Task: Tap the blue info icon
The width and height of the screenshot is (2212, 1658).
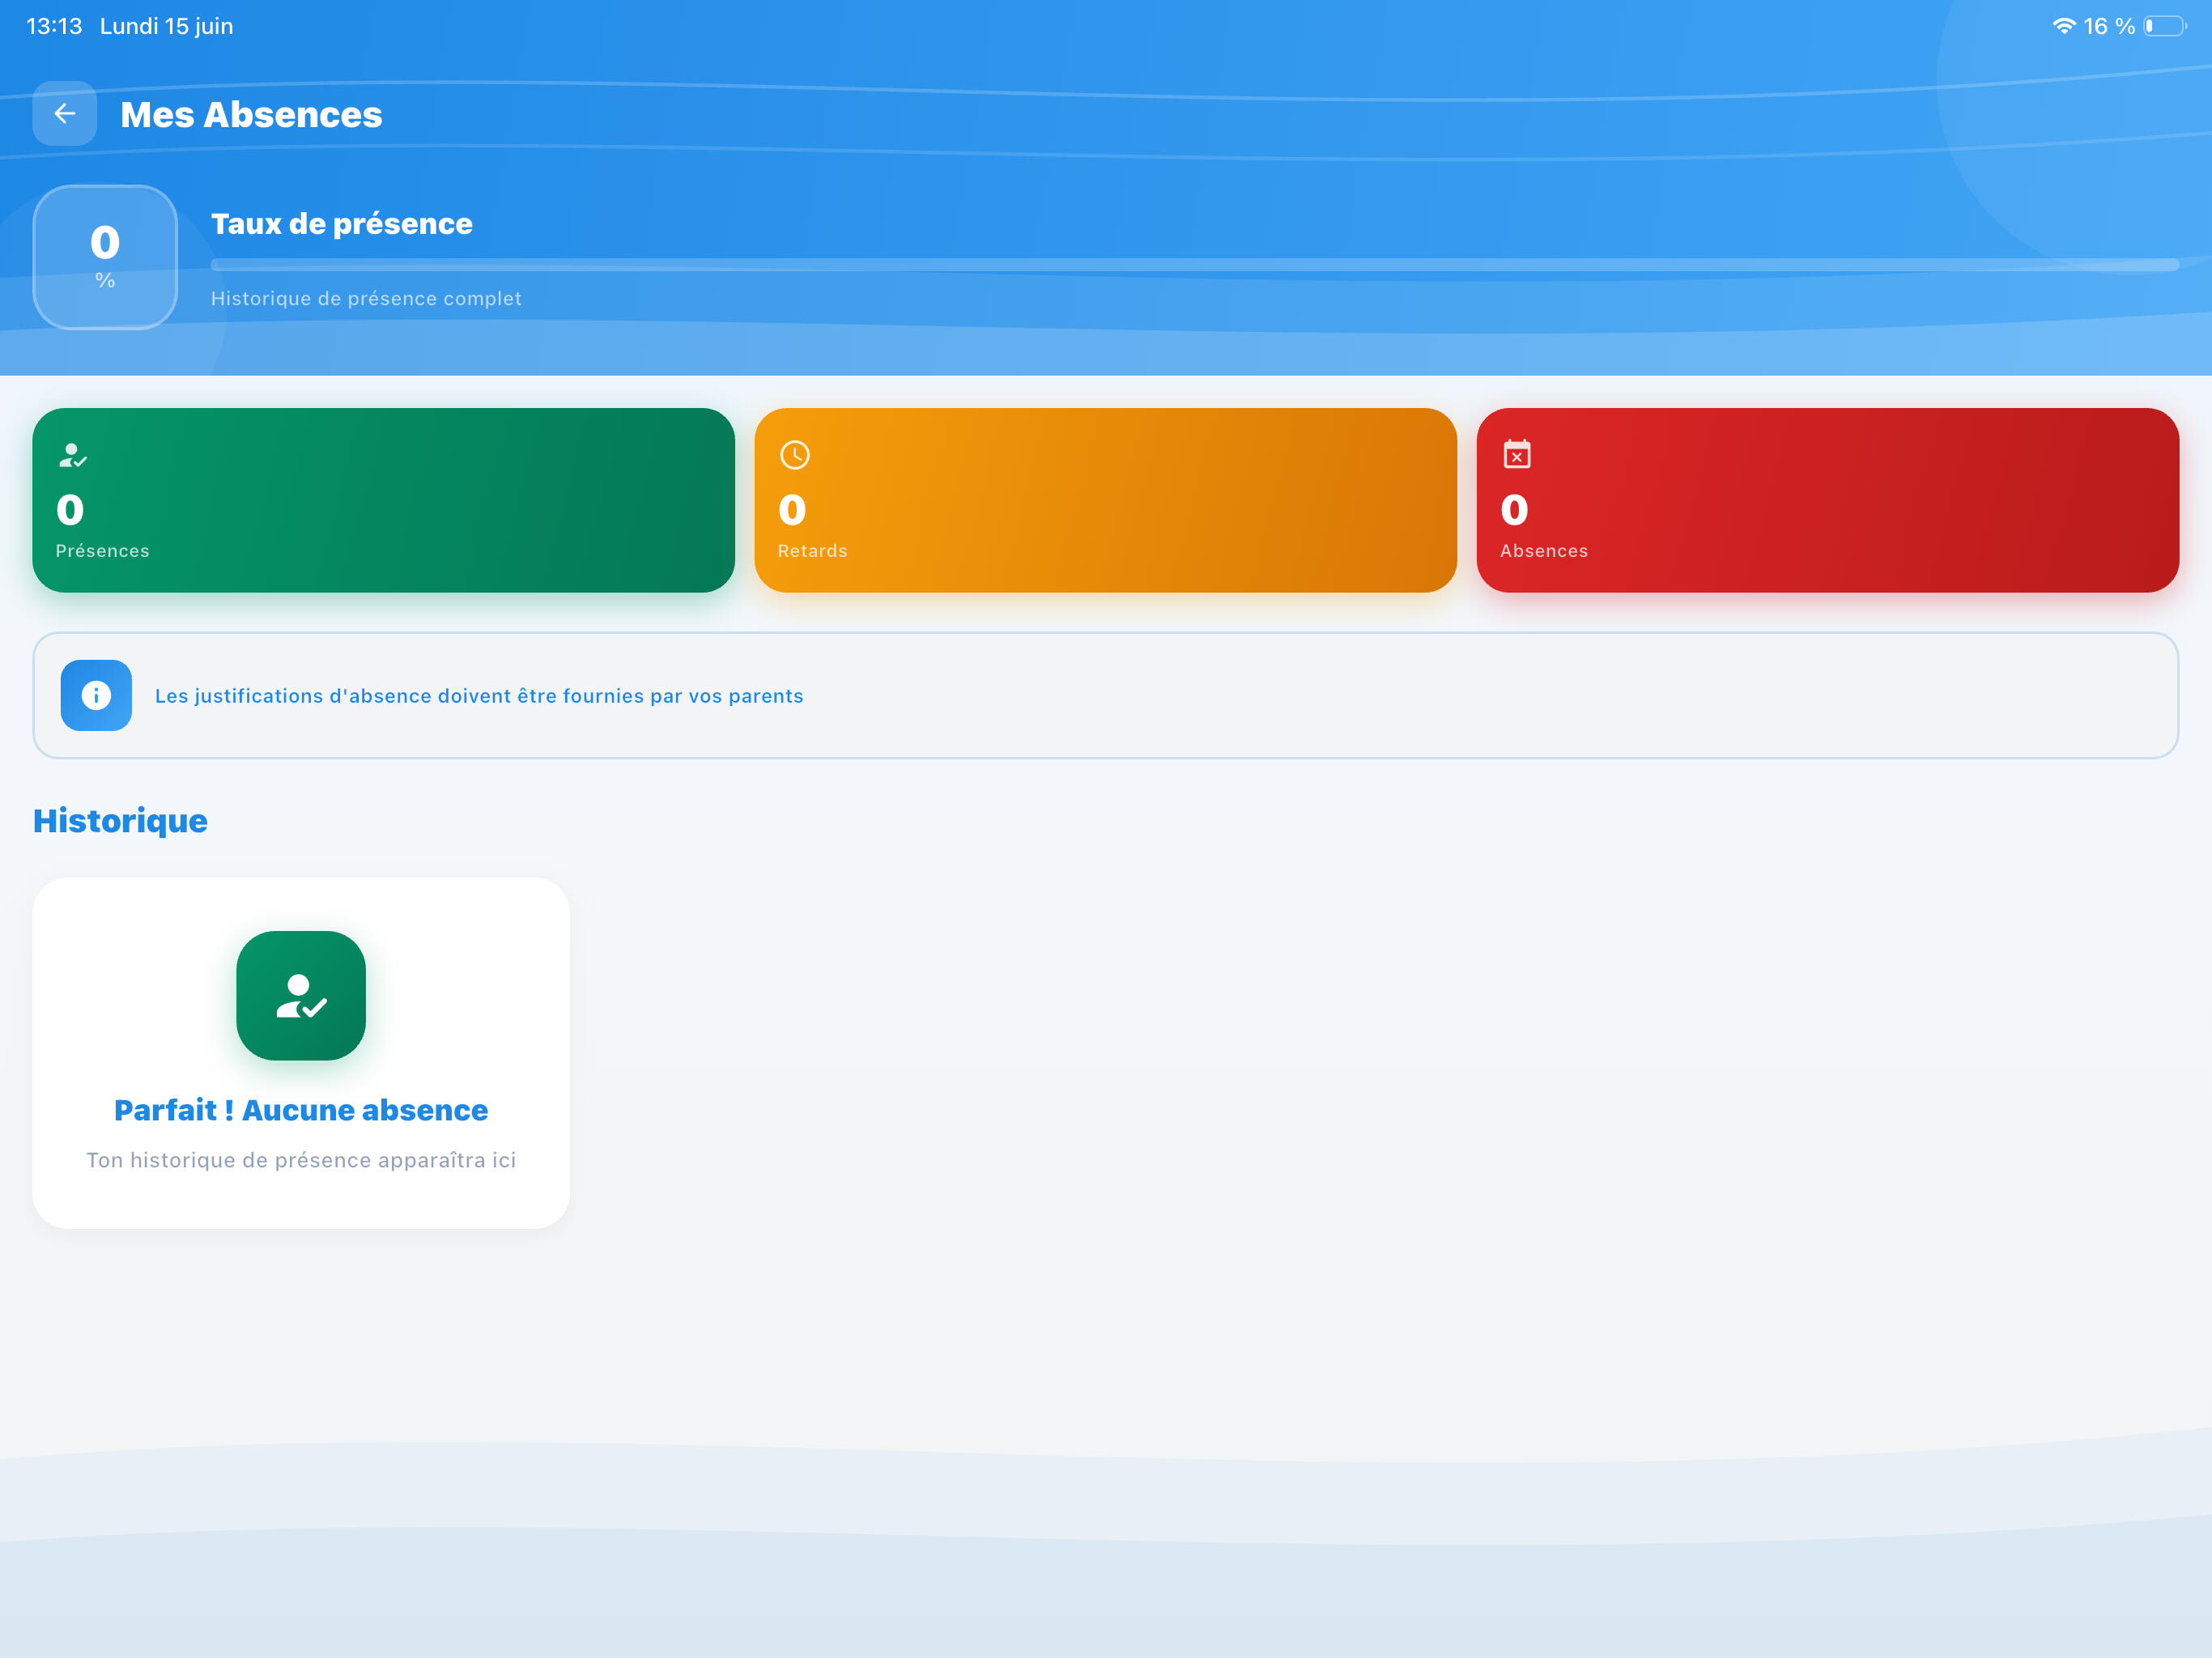Action: click(96, 695)
